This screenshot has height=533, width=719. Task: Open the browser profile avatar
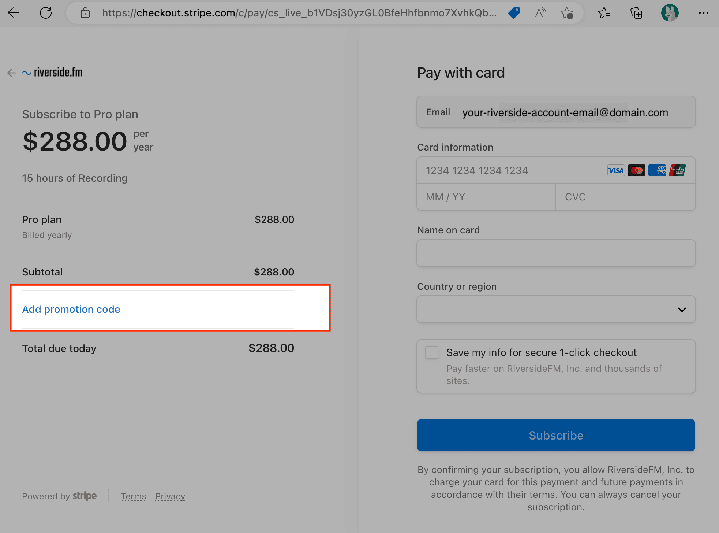[670, 13]
